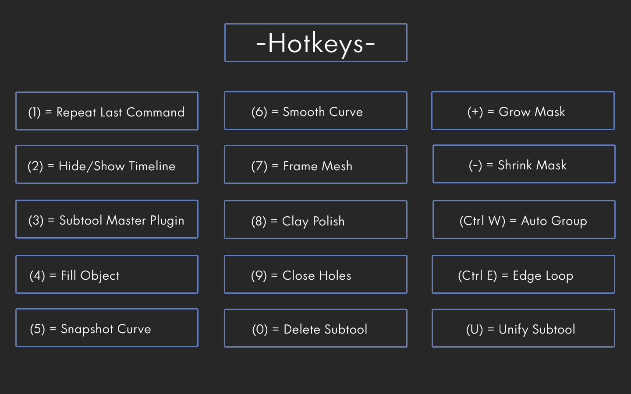
Task: Click the (Ctrl E) shortcut text
Action: [x=477, y=275]
